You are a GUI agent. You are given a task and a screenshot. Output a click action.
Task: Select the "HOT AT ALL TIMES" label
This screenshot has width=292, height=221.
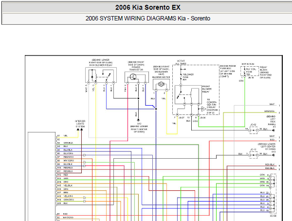pyautogui.click(x=181, y=62)
